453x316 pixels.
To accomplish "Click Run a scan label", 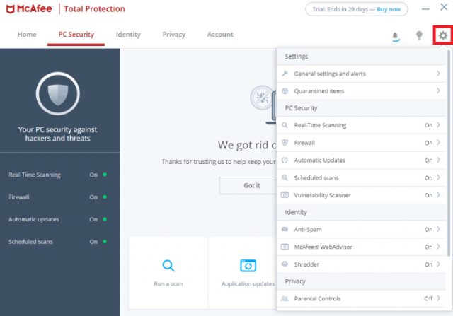I will (x=168, y=283).
